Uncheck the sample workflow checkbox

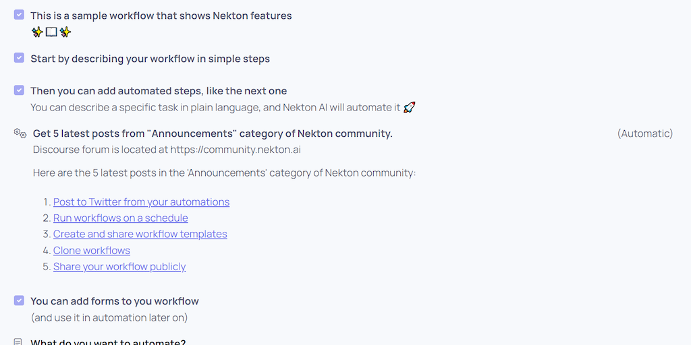tap(19, 15)
